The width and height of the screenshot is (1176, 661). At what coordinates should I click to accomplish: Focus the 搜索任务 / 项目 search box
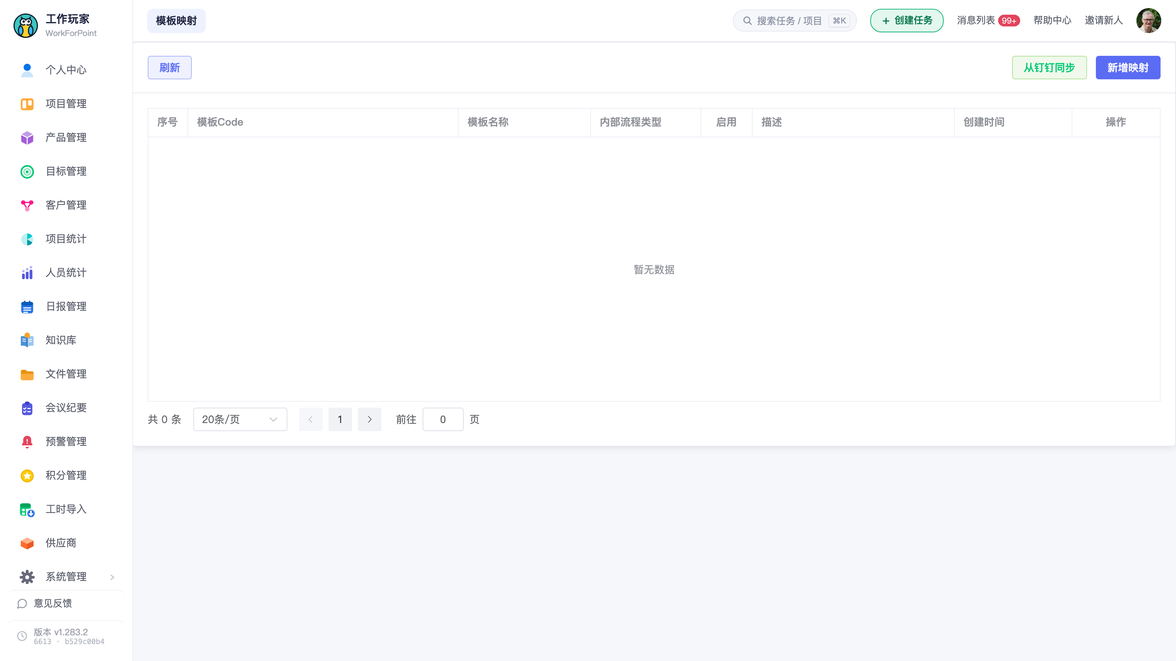(794, 21)
